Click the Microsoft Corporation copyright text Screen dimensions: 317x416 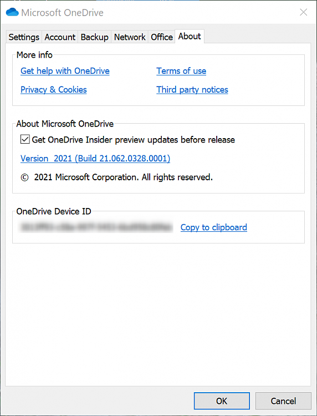click(116, 177)
